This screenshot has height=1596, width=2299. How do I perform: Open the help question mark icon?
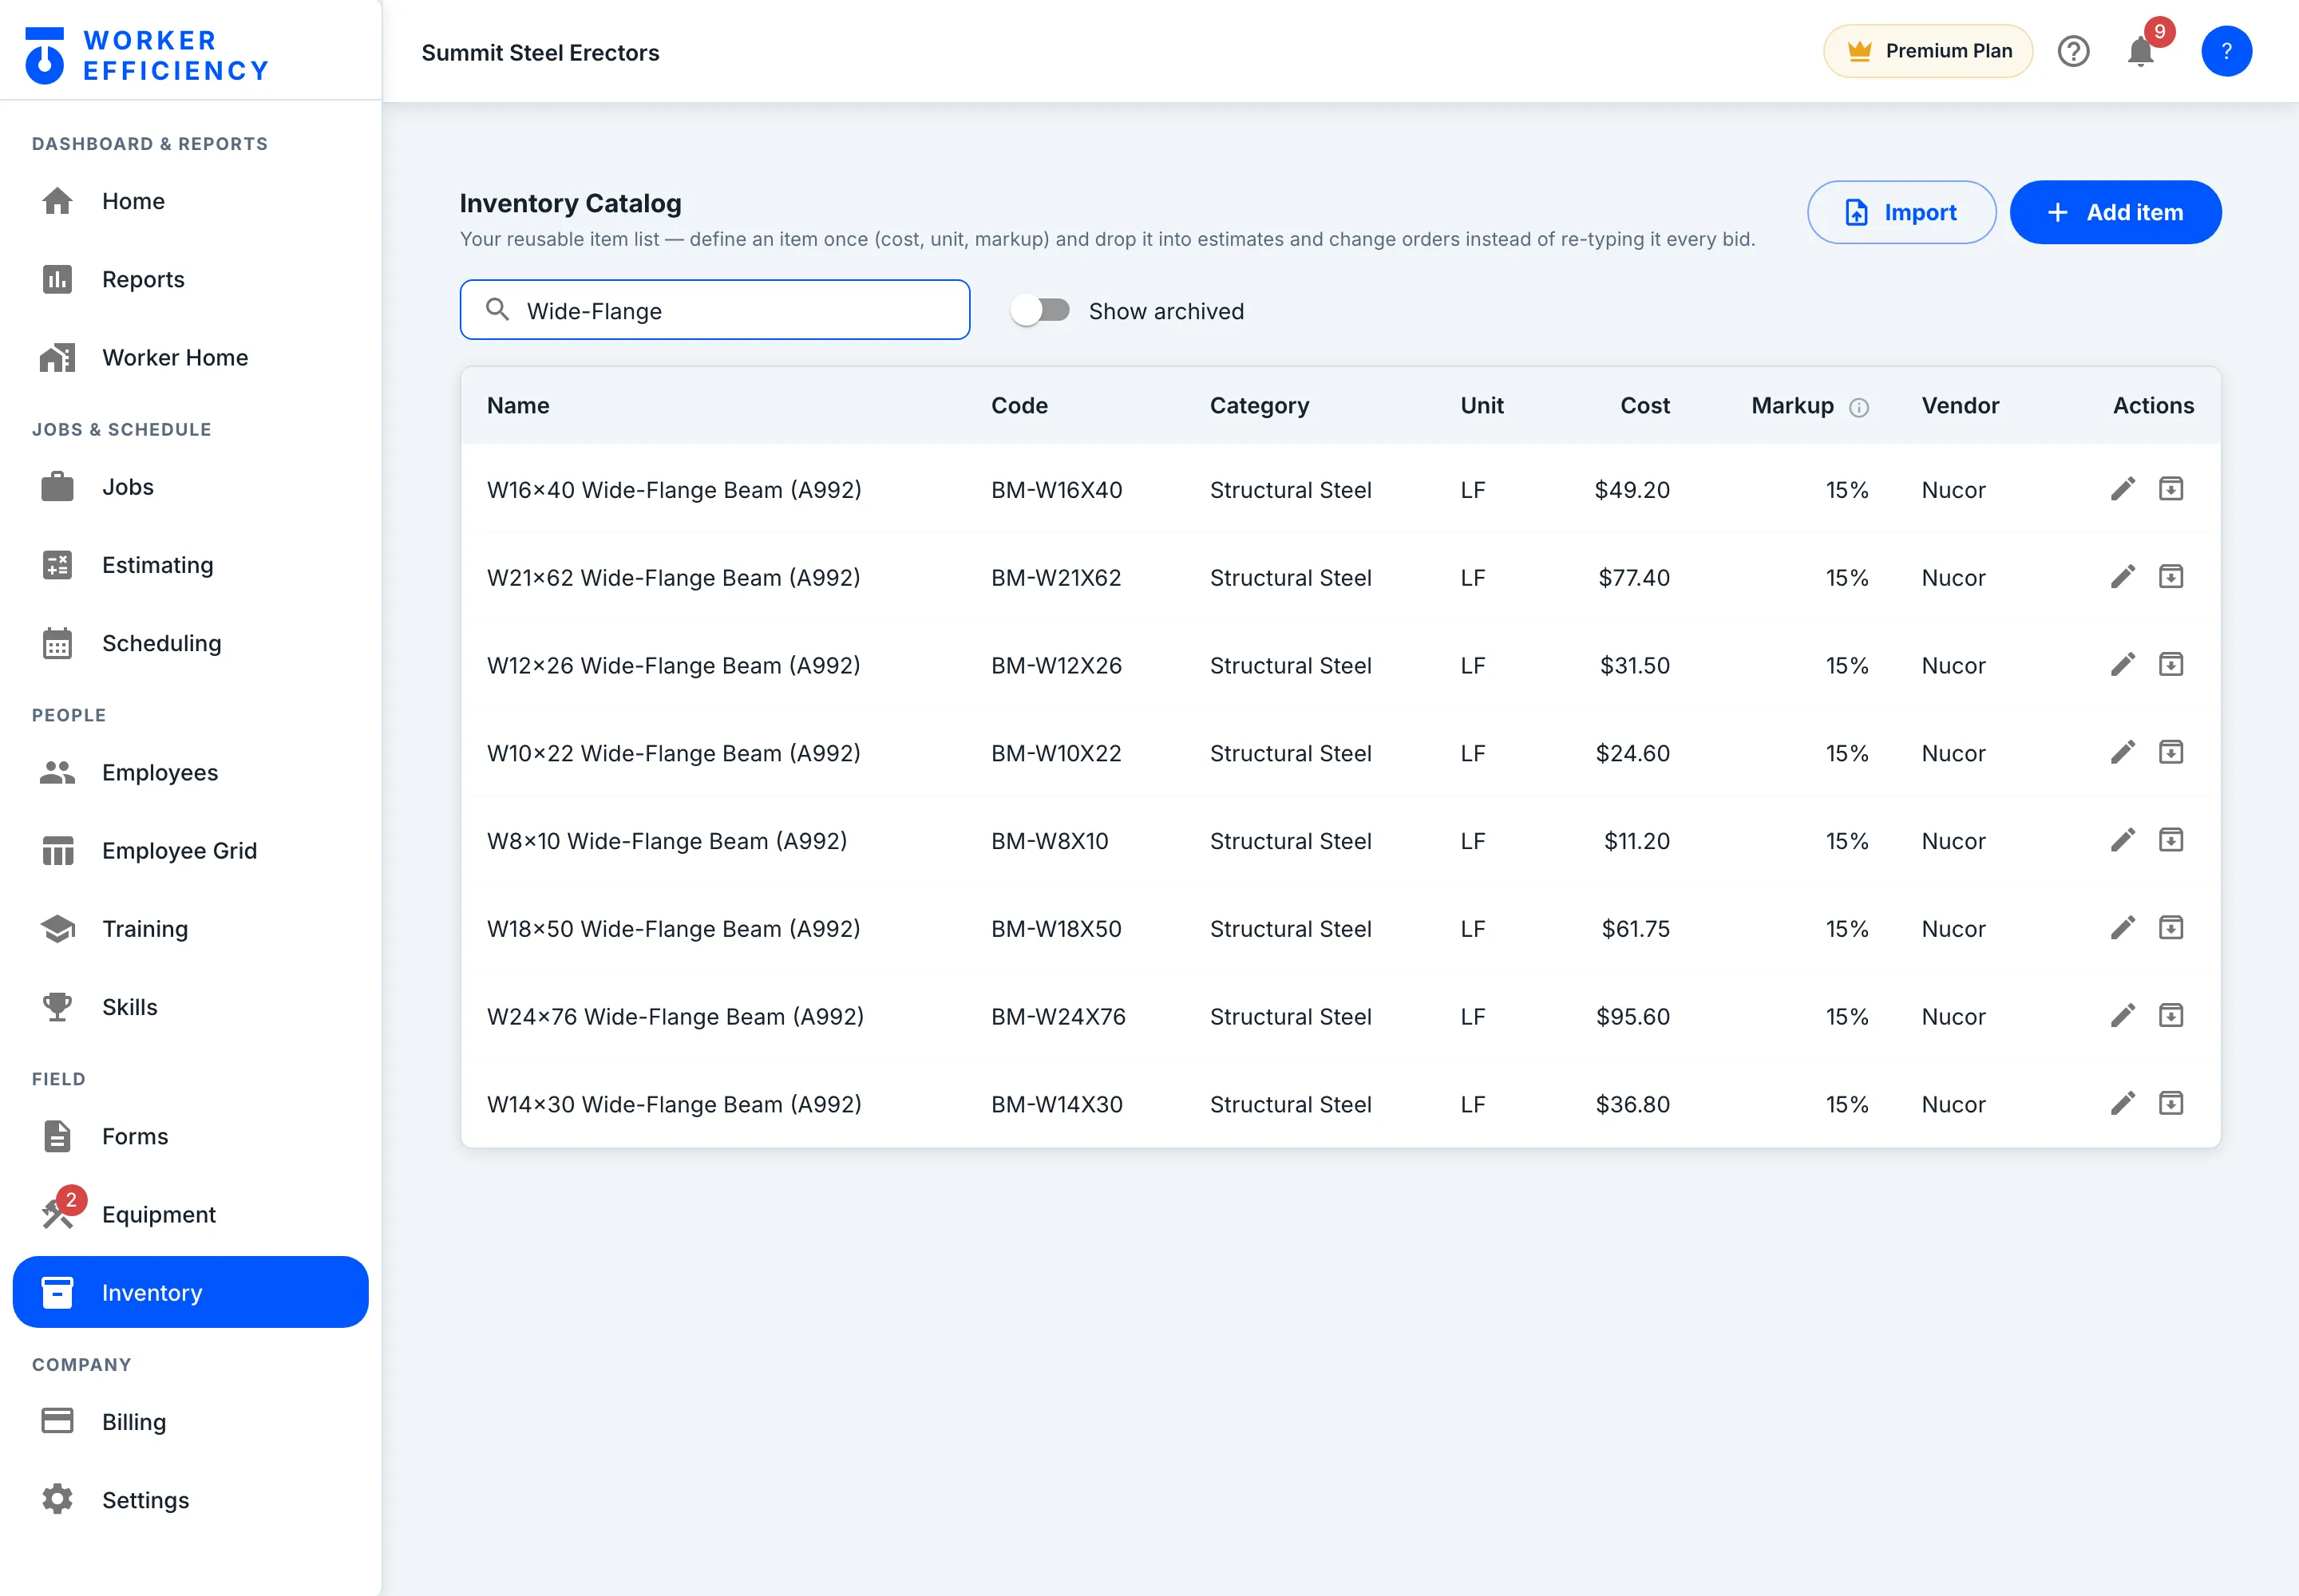pos(2074,51)
